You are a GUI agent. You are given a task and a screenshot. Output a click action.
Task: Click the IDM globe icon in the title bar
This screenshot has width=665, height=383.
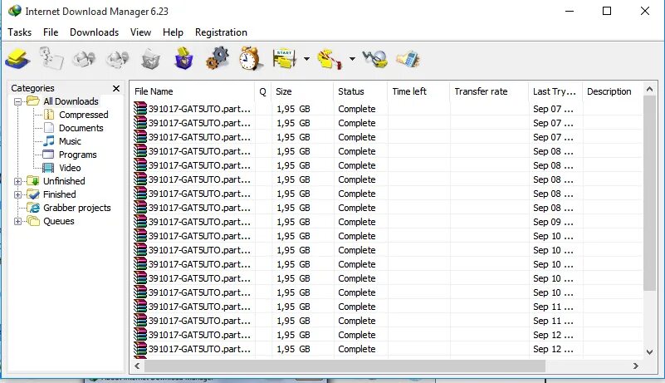point(14,11)
